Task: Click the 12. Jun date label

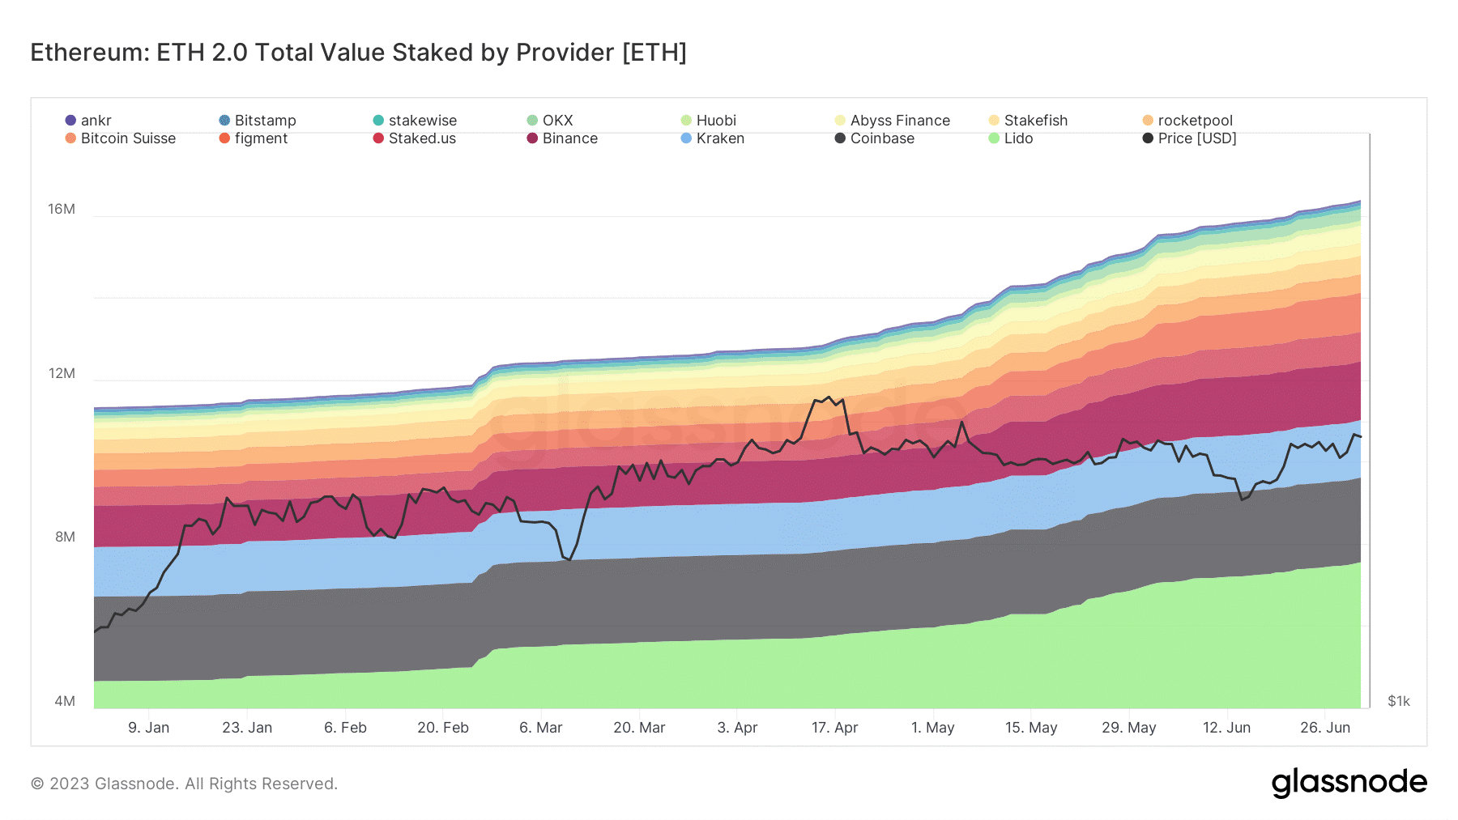Action: click(1227, 728)
